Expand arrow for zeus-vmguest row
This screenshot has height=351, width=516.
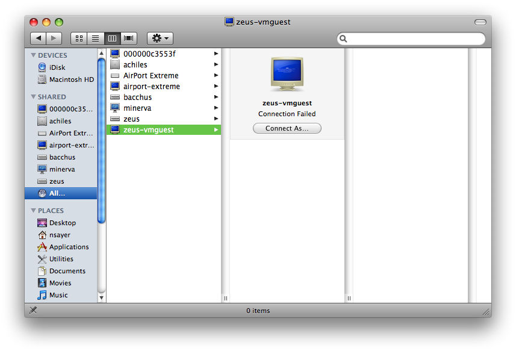coord(216,129)
